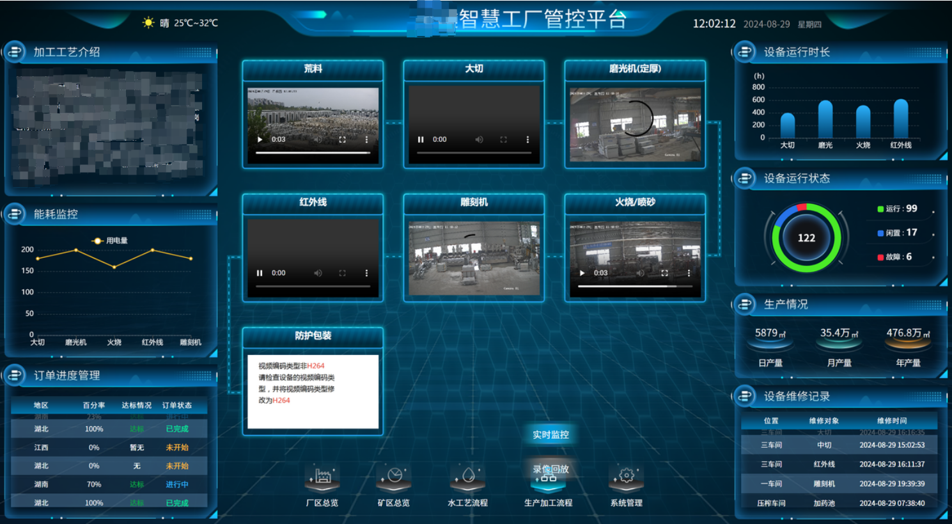The height and width of the screenshot is (524, 952).
Task: Click the 一车间 雕刻机 maintenance row
Action: (839, 484)
